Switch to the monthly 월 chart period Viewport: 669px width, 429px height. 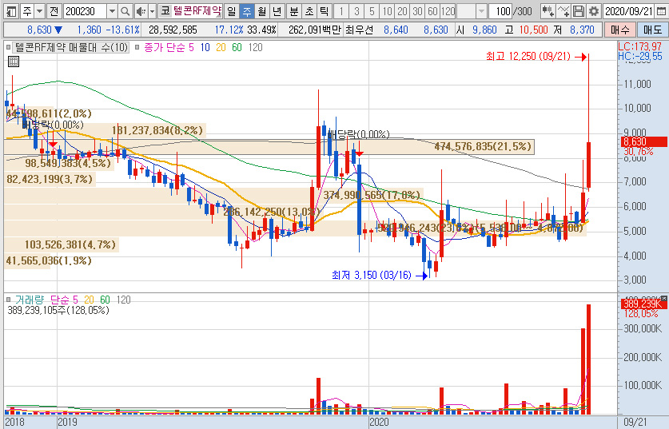pos(262,11)
